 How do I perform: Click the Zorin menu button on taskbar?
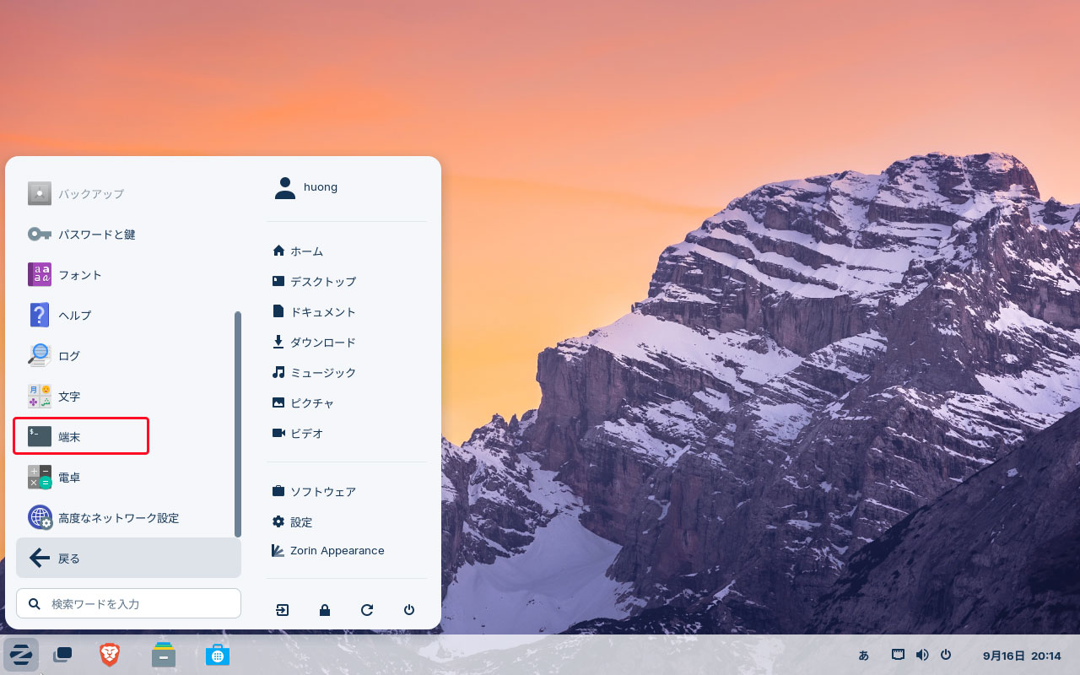click(21, 655)
